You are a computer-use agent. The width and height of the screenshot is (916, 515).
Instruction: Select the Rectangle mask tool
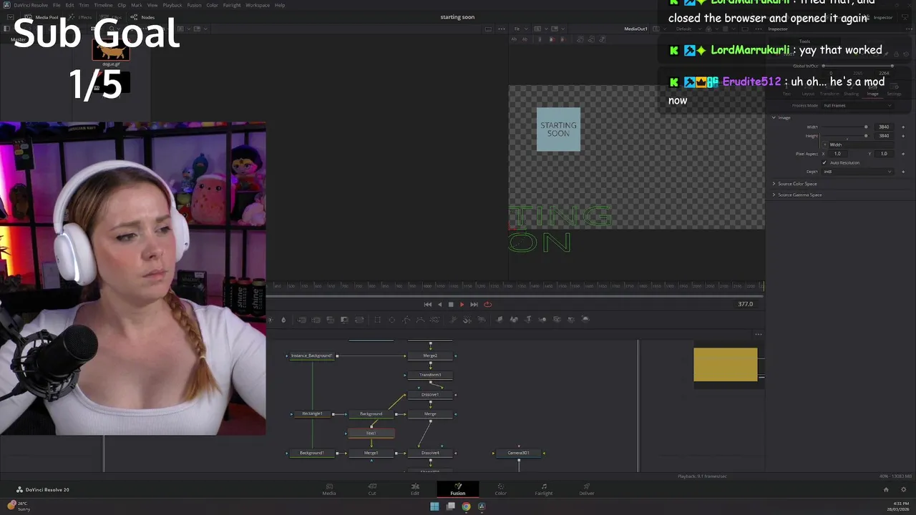click(x=377, y=319)
